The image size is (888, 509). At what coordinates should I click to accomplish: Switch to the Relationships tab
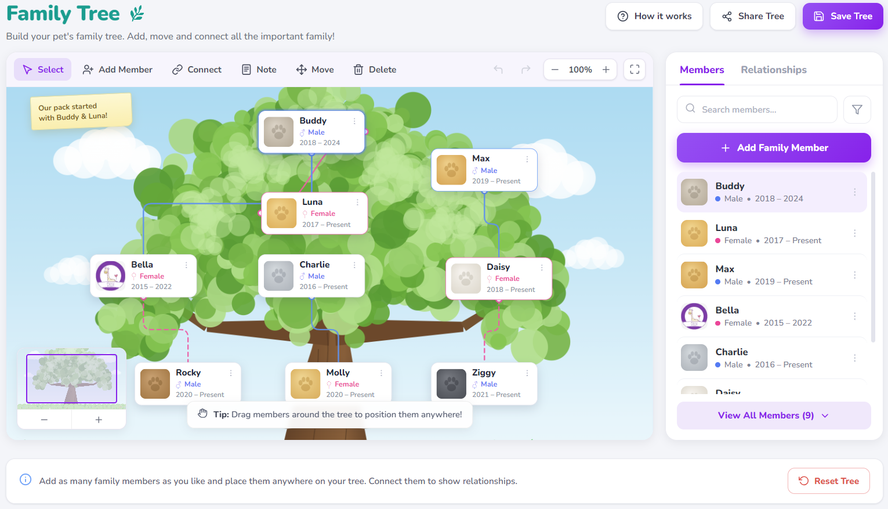coord(774,70)
